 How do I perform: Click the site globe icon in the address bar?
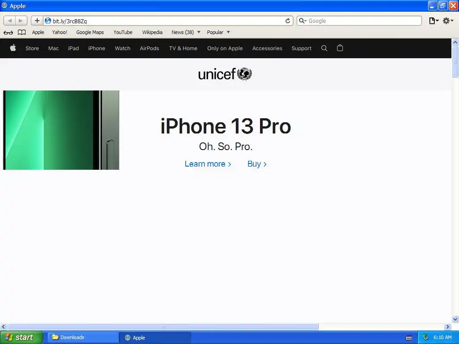[48, 21]
